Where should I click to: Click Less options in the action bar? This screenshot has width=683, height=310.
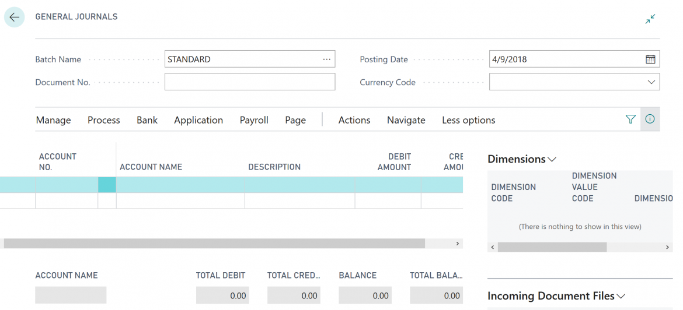tap(468, 120)
